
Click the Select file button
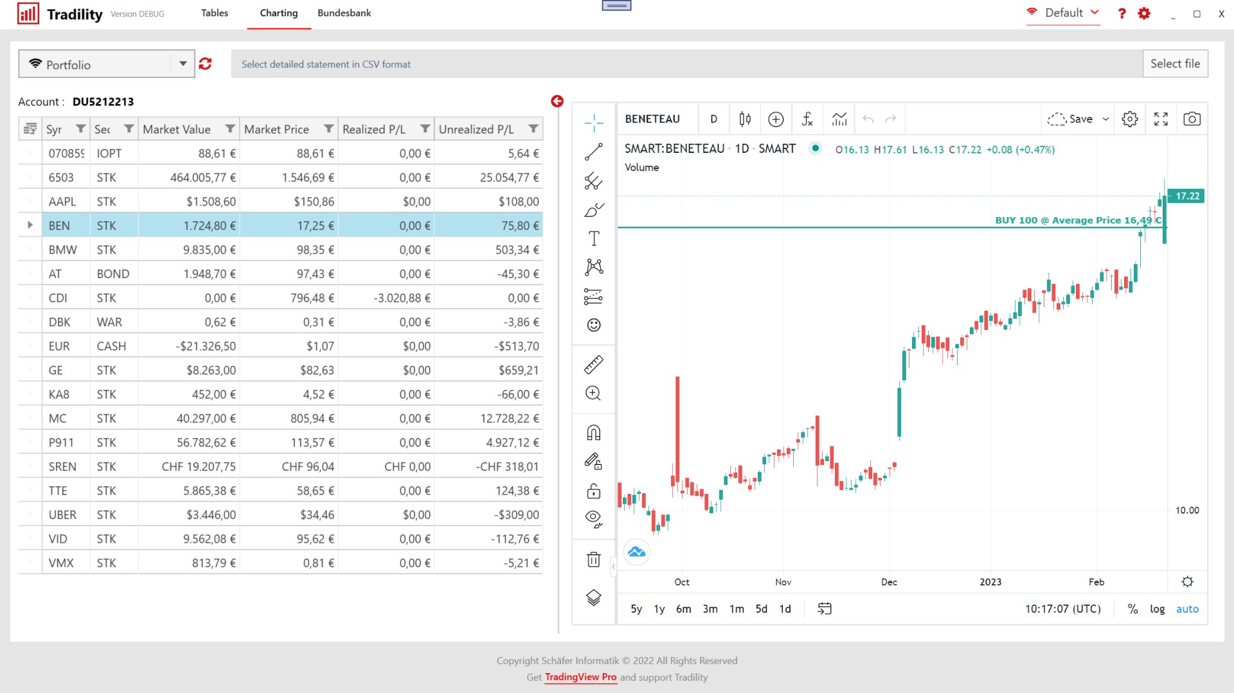(x=1175, y=64)
